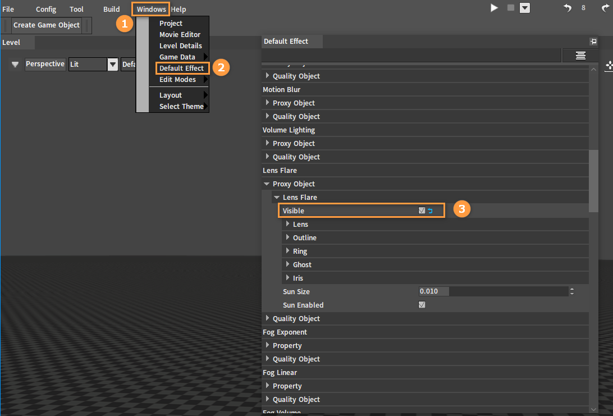Click the Fog Exponent section heading
613x416 pixels.
285,332
